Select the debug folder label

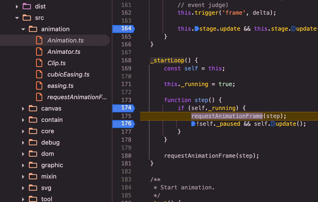(x=50, y=142)
